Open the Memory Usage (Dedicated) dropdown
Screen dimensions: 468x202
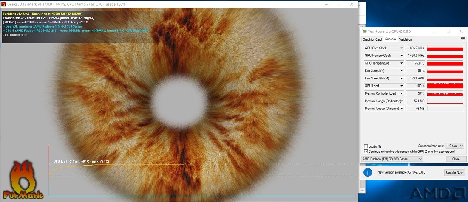402,101
